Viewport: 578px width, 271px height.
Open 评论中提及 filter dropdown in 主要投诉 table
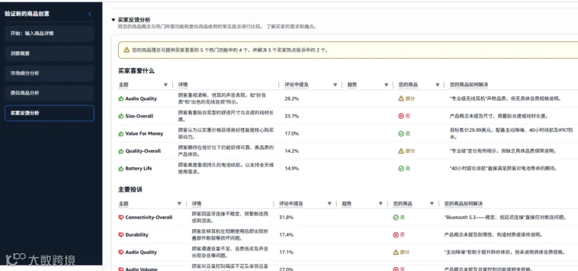pyautogui.click(x=329, y=204)
